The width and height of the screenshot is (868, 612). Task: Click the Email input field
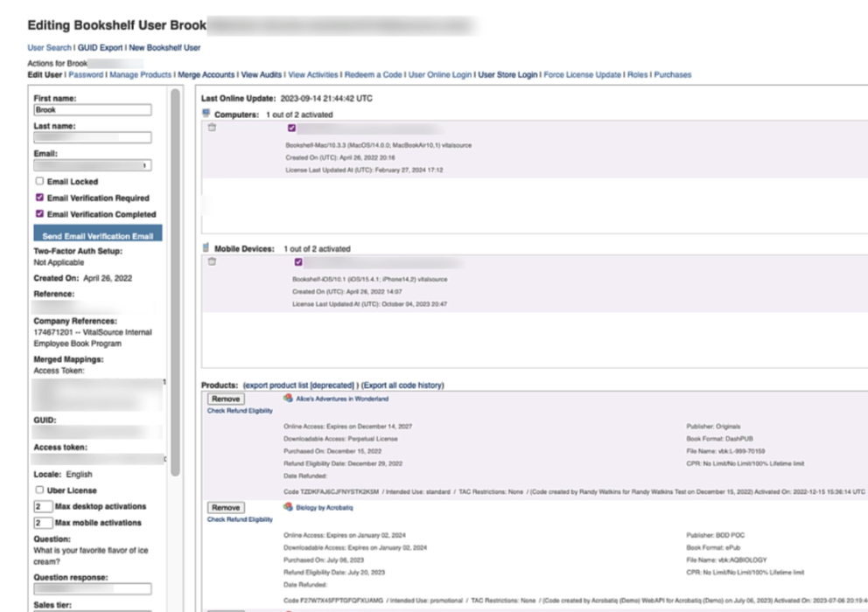point(93,165)
